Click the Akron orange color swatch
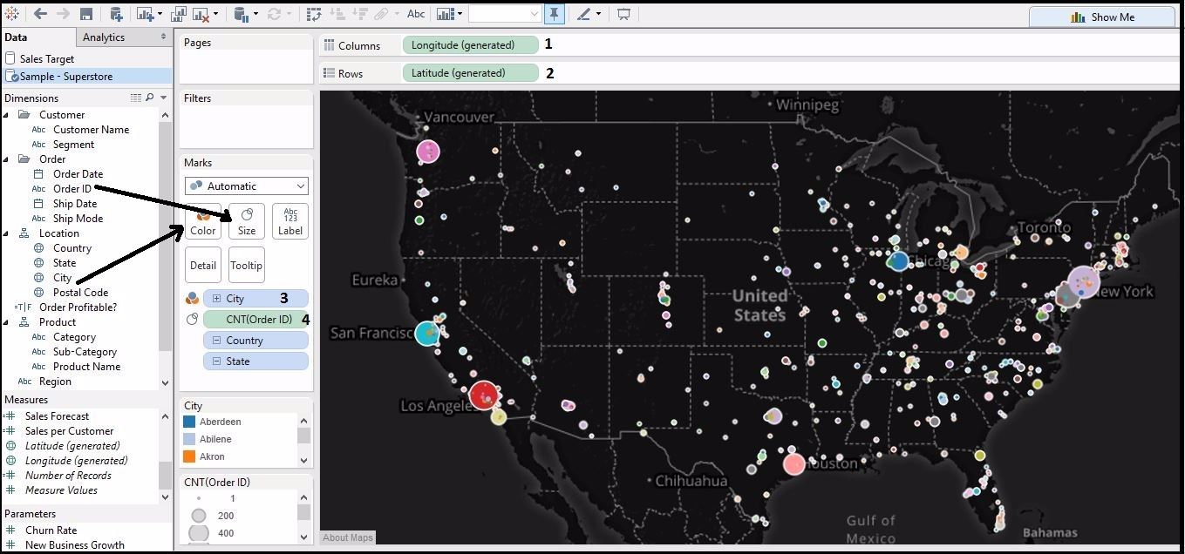 click(x=189, y=456)
